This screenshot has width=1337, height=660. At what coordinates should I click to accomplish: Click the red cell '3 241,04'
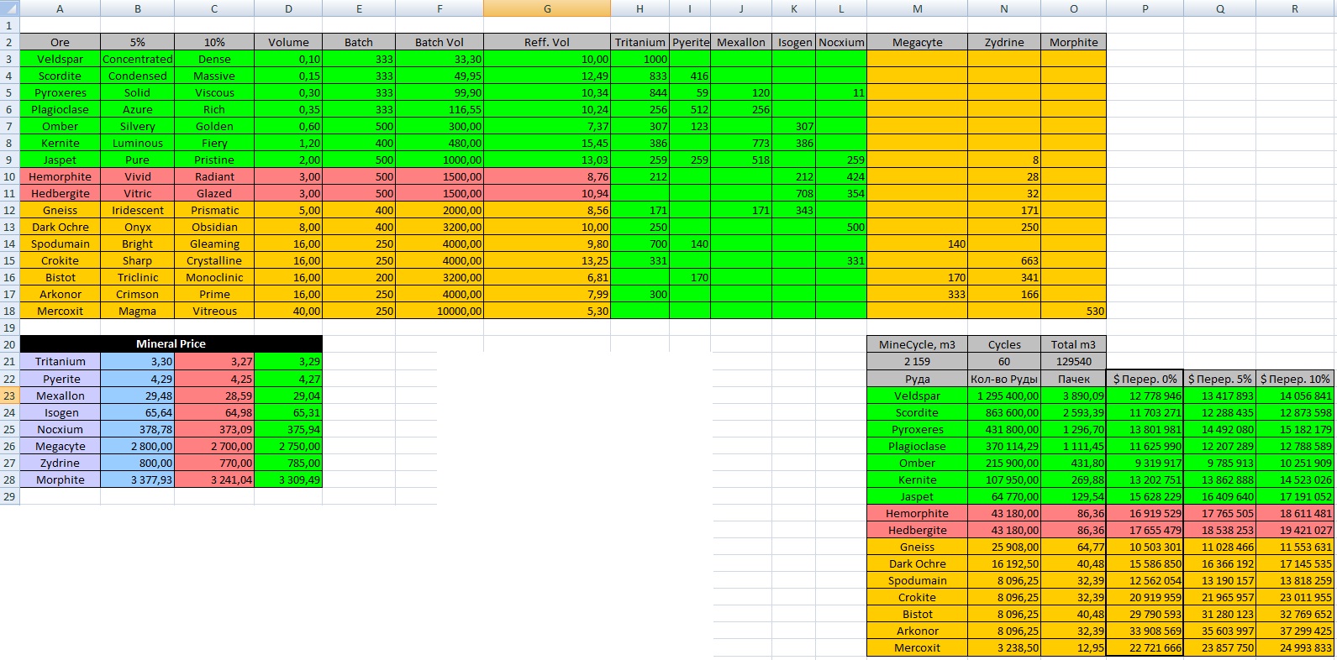pyautogui.click(x=214, y=479)
